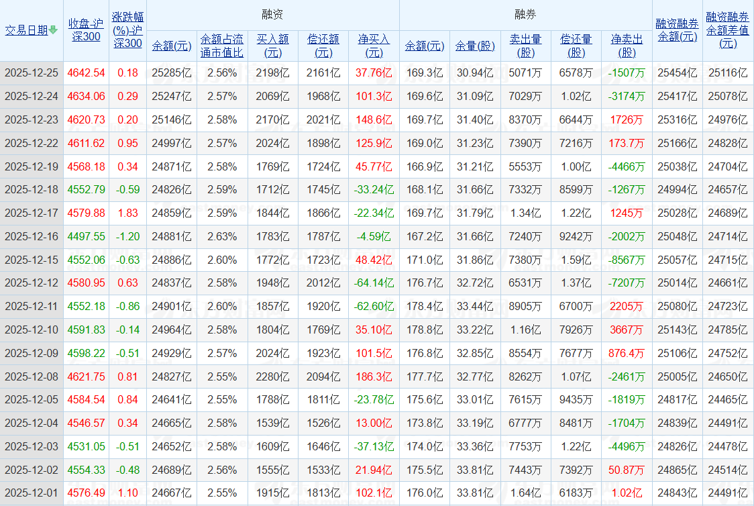The width and height of the screenshot is (754, 506).
Task: Select date cell 2025-12-11
Action: (x=32, y=307)
